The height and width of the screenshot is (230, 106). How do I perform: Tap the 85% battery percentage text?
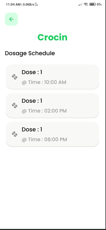(x=99, y=4)
